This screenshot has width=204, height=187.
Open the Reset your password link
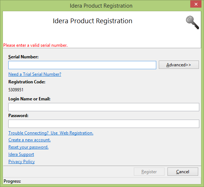pyautogui.click(x=28, y=147)
